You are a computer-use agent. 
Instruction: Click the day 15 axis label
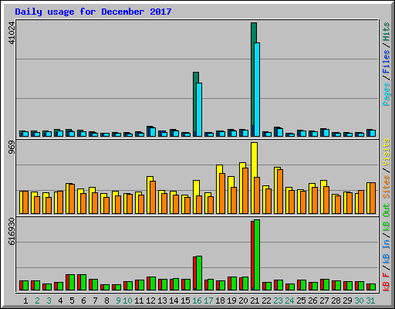pos(185,301)
